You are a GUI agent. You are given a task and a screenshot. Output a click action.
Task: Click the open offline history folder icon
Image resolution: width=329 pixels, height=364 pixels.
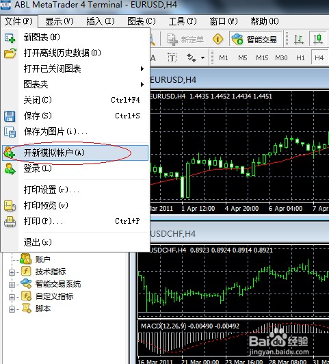10,53
